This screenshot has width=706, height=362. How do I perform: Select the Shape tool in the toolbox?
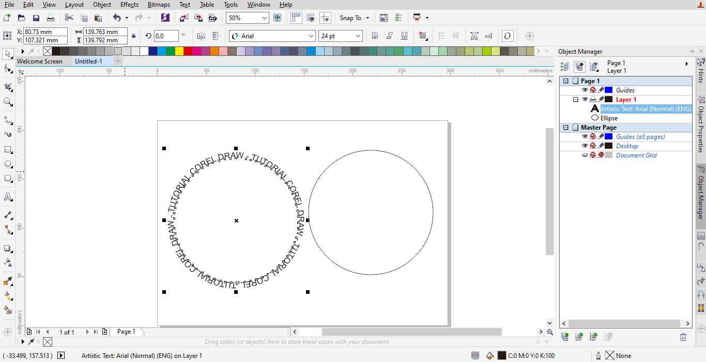tap(8, 69)
